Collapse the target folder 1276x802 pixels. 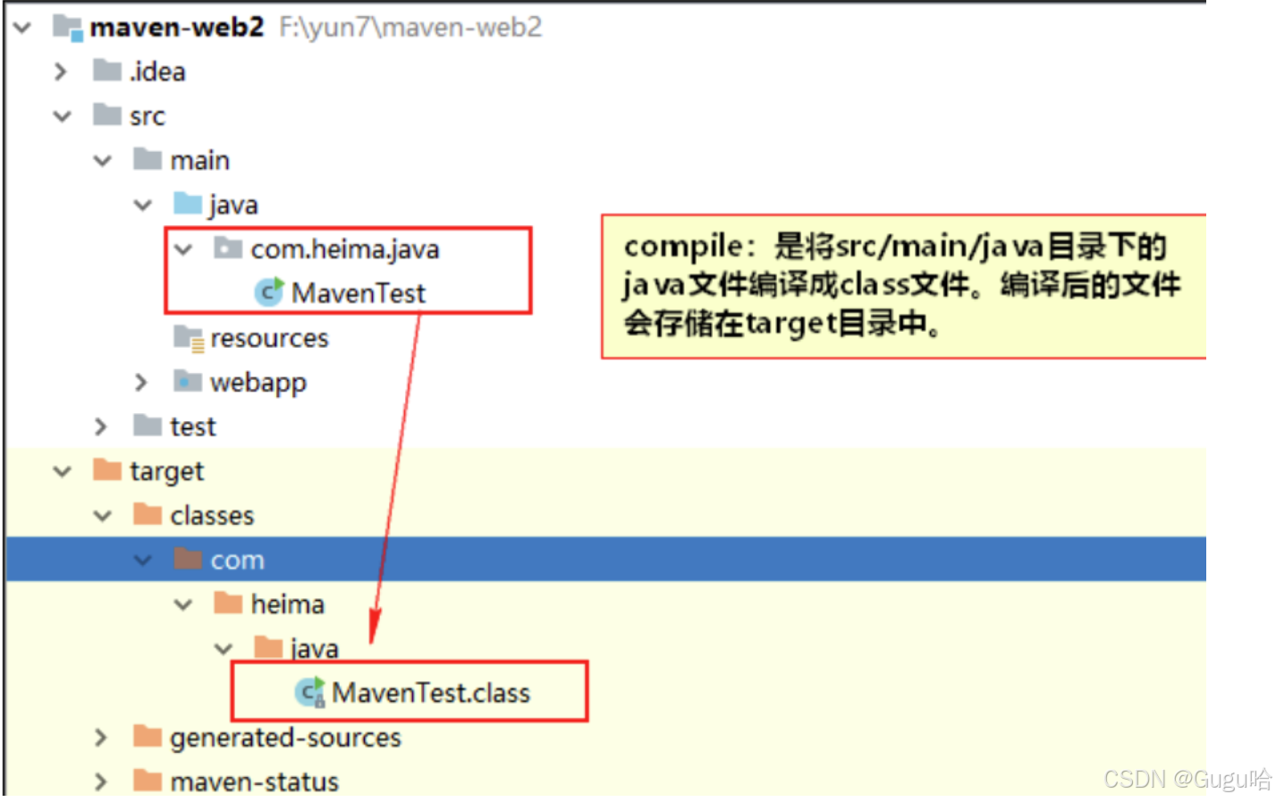click(x=61, y=470)
